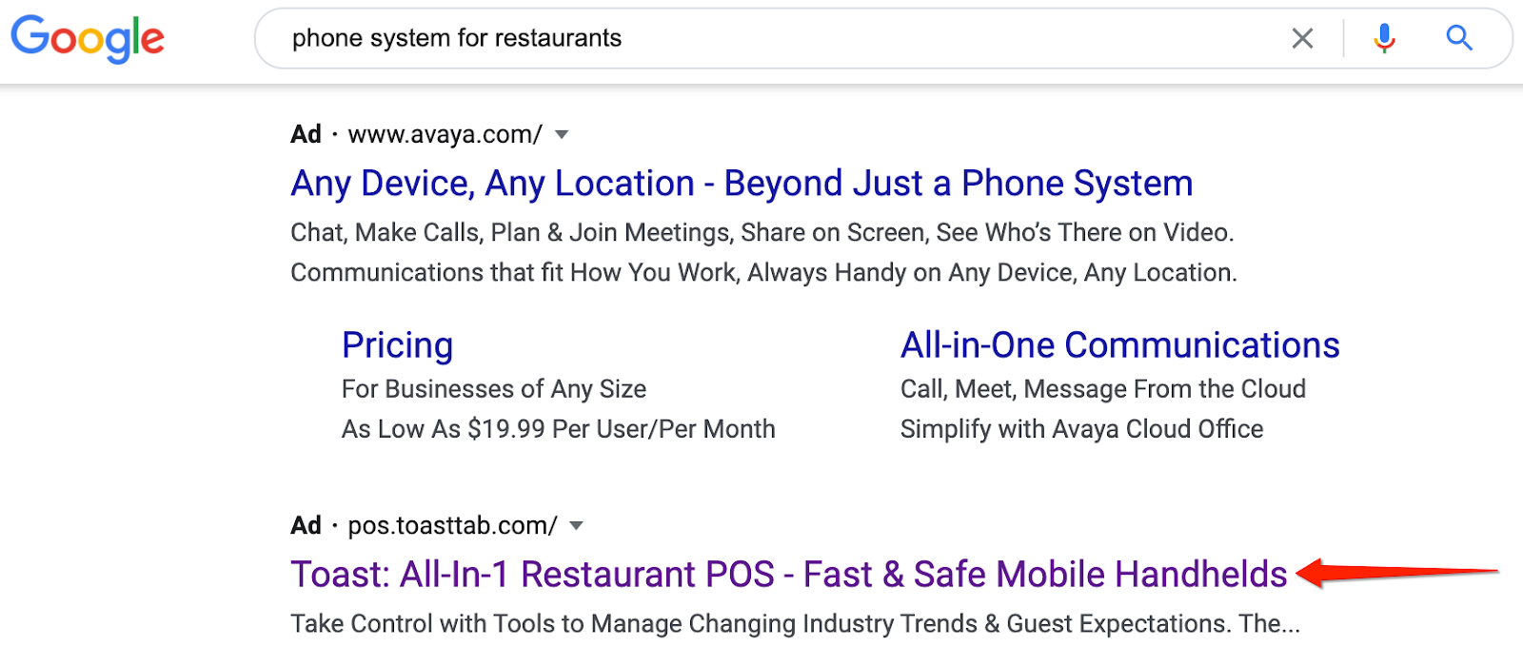This screenshot has height=666, width=1523.
Task: Click "Simplify with Avaya Cloud Office" text
Action: 1081,429
